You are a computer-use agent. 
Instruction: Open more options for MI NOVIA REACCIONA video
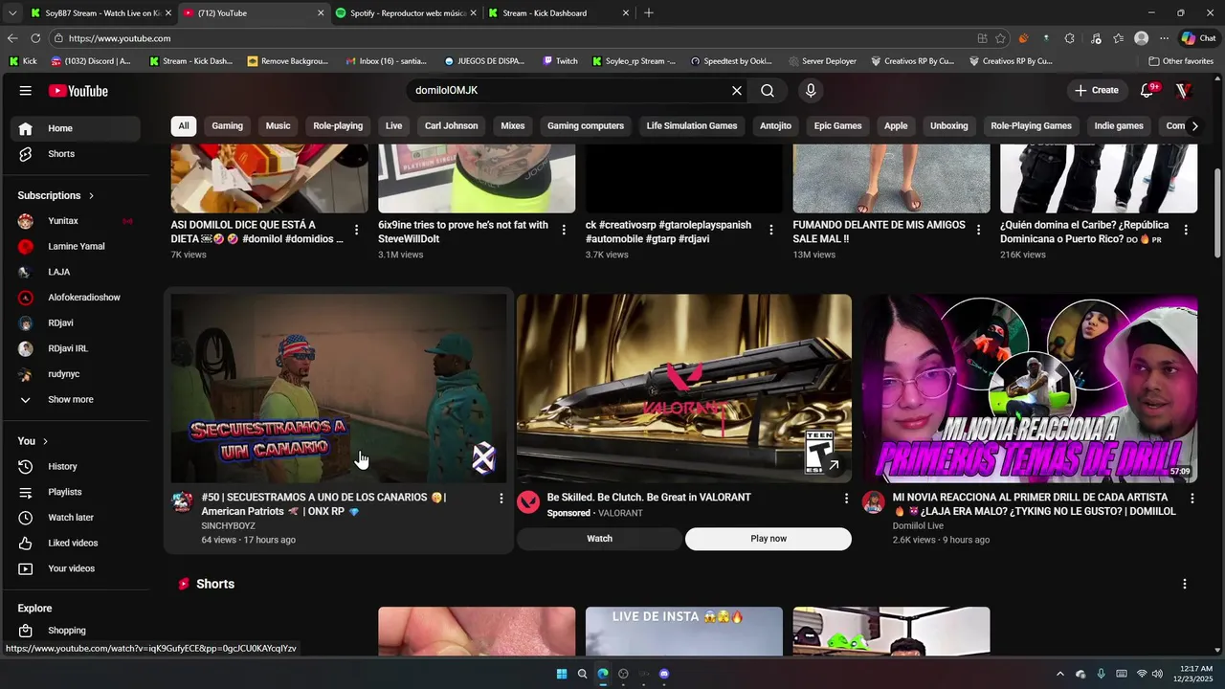point(1192,499)
